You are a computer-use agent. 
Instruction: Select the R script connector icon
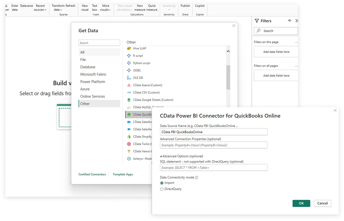[129, 56]
